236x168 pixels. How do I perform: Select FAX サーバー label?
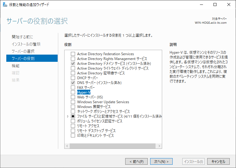tap(86, 88)
